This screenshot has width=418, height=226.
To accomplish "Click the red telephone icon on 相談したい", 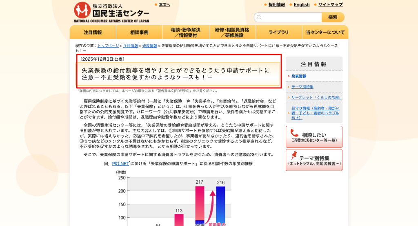I will click(294, 133).
